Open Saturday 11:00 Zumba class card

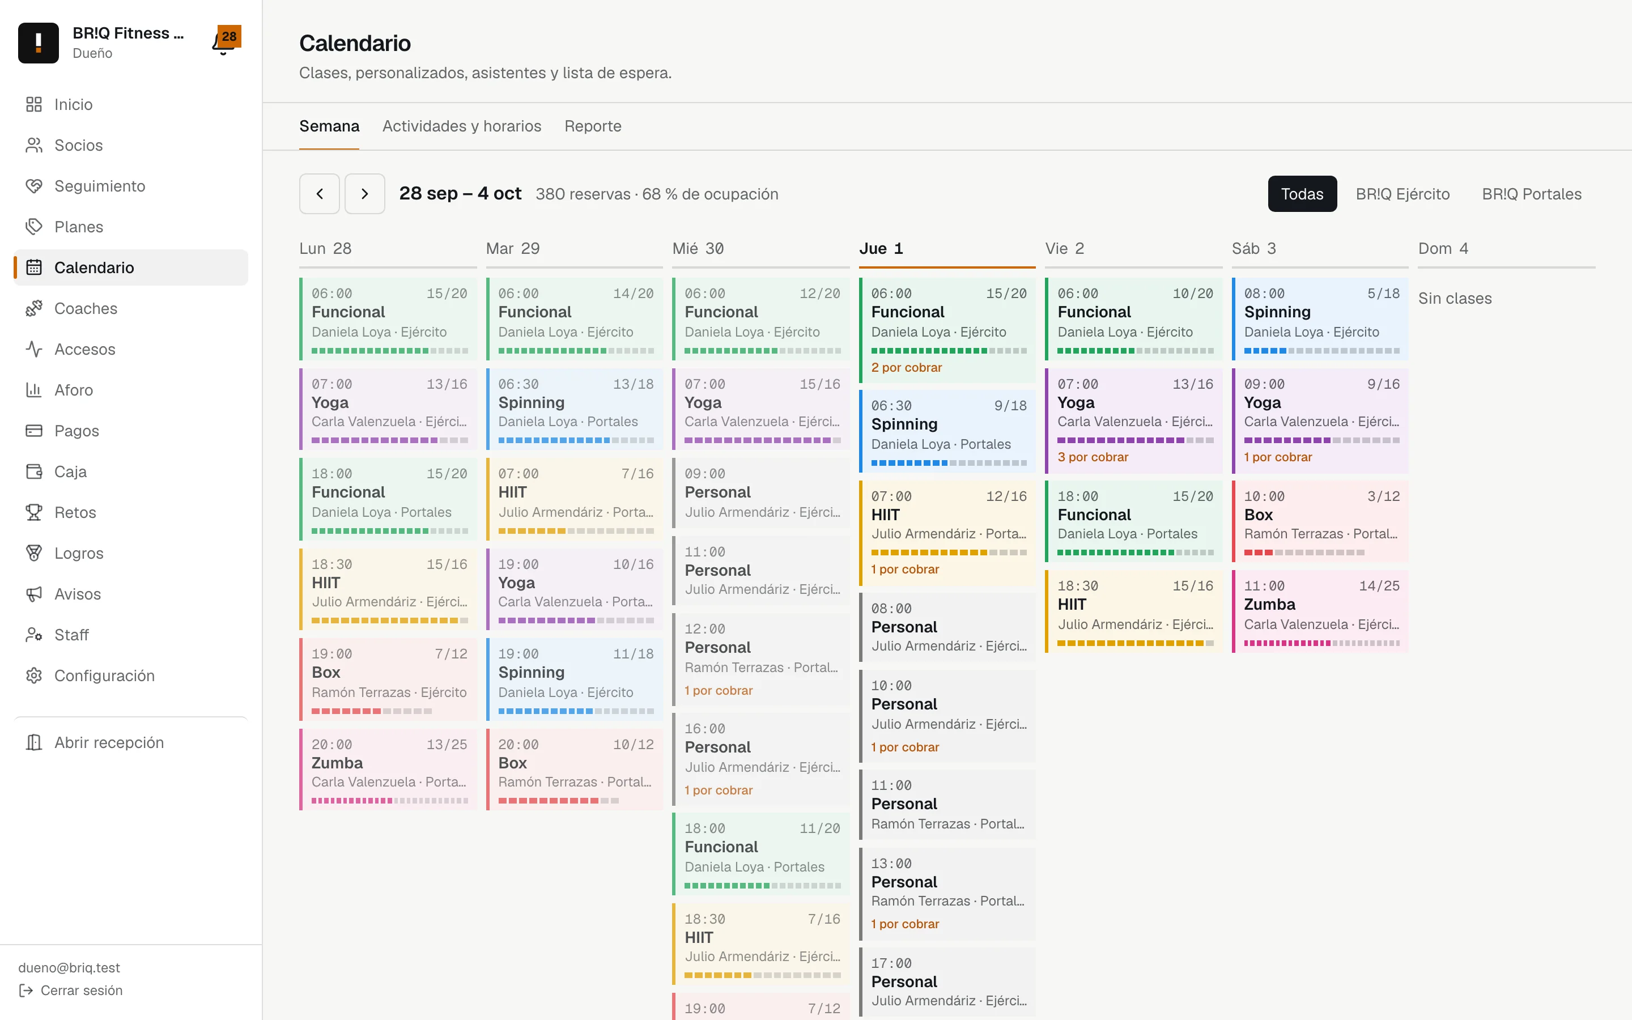[x=1320, y=612]
